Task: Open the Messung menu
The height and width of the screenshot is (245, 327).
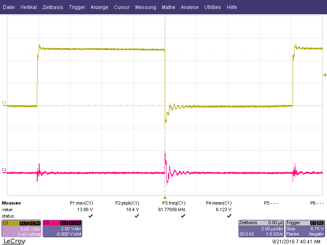Action: [x=146, y=7]
